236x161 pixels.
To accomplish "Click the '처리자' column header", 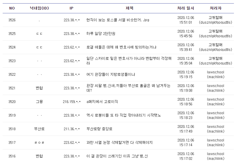I will click(215, 8).
